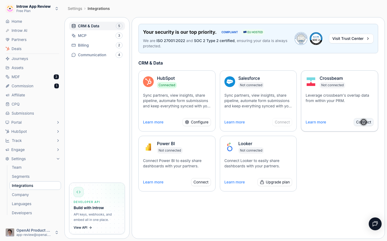Click Connect button for Salesforce

(282, 122)
